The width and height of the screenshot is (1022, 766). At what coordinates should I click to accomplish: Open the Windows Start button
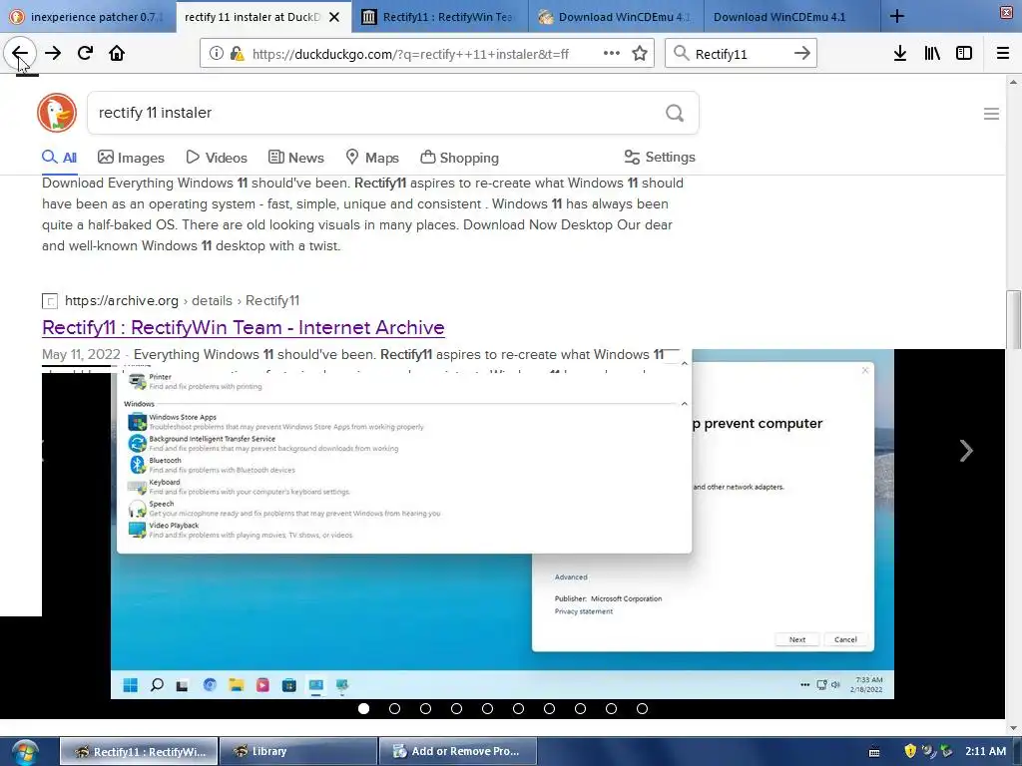(25, 752)
